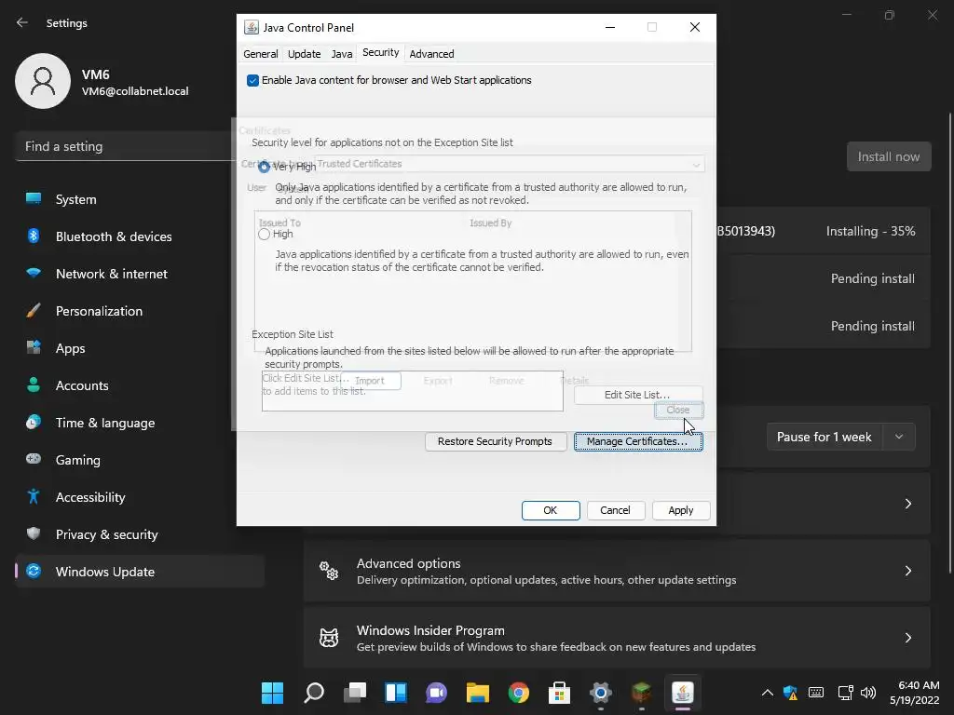Open Time & language settings
This screenshot has height=715, width=954.
pos(140,423)
